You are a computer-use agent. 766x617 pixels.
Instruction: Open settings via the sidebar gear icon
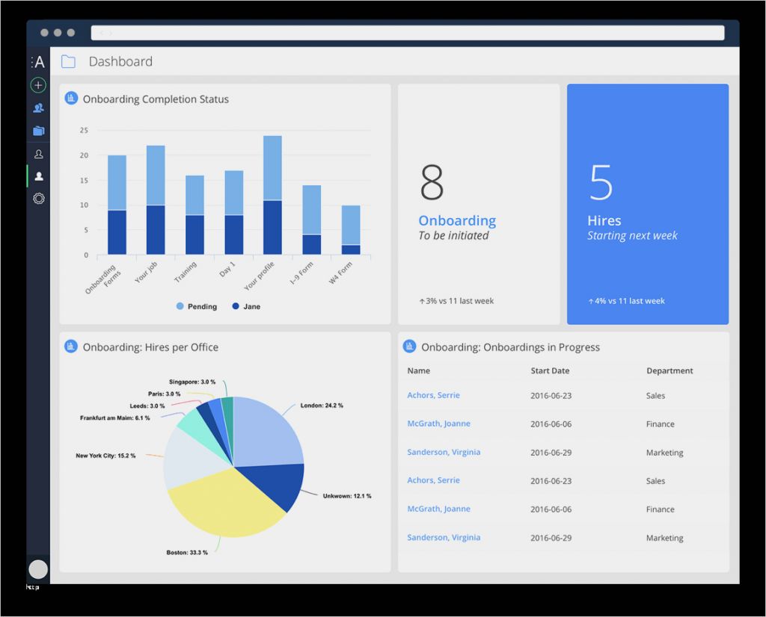point(38,199)
